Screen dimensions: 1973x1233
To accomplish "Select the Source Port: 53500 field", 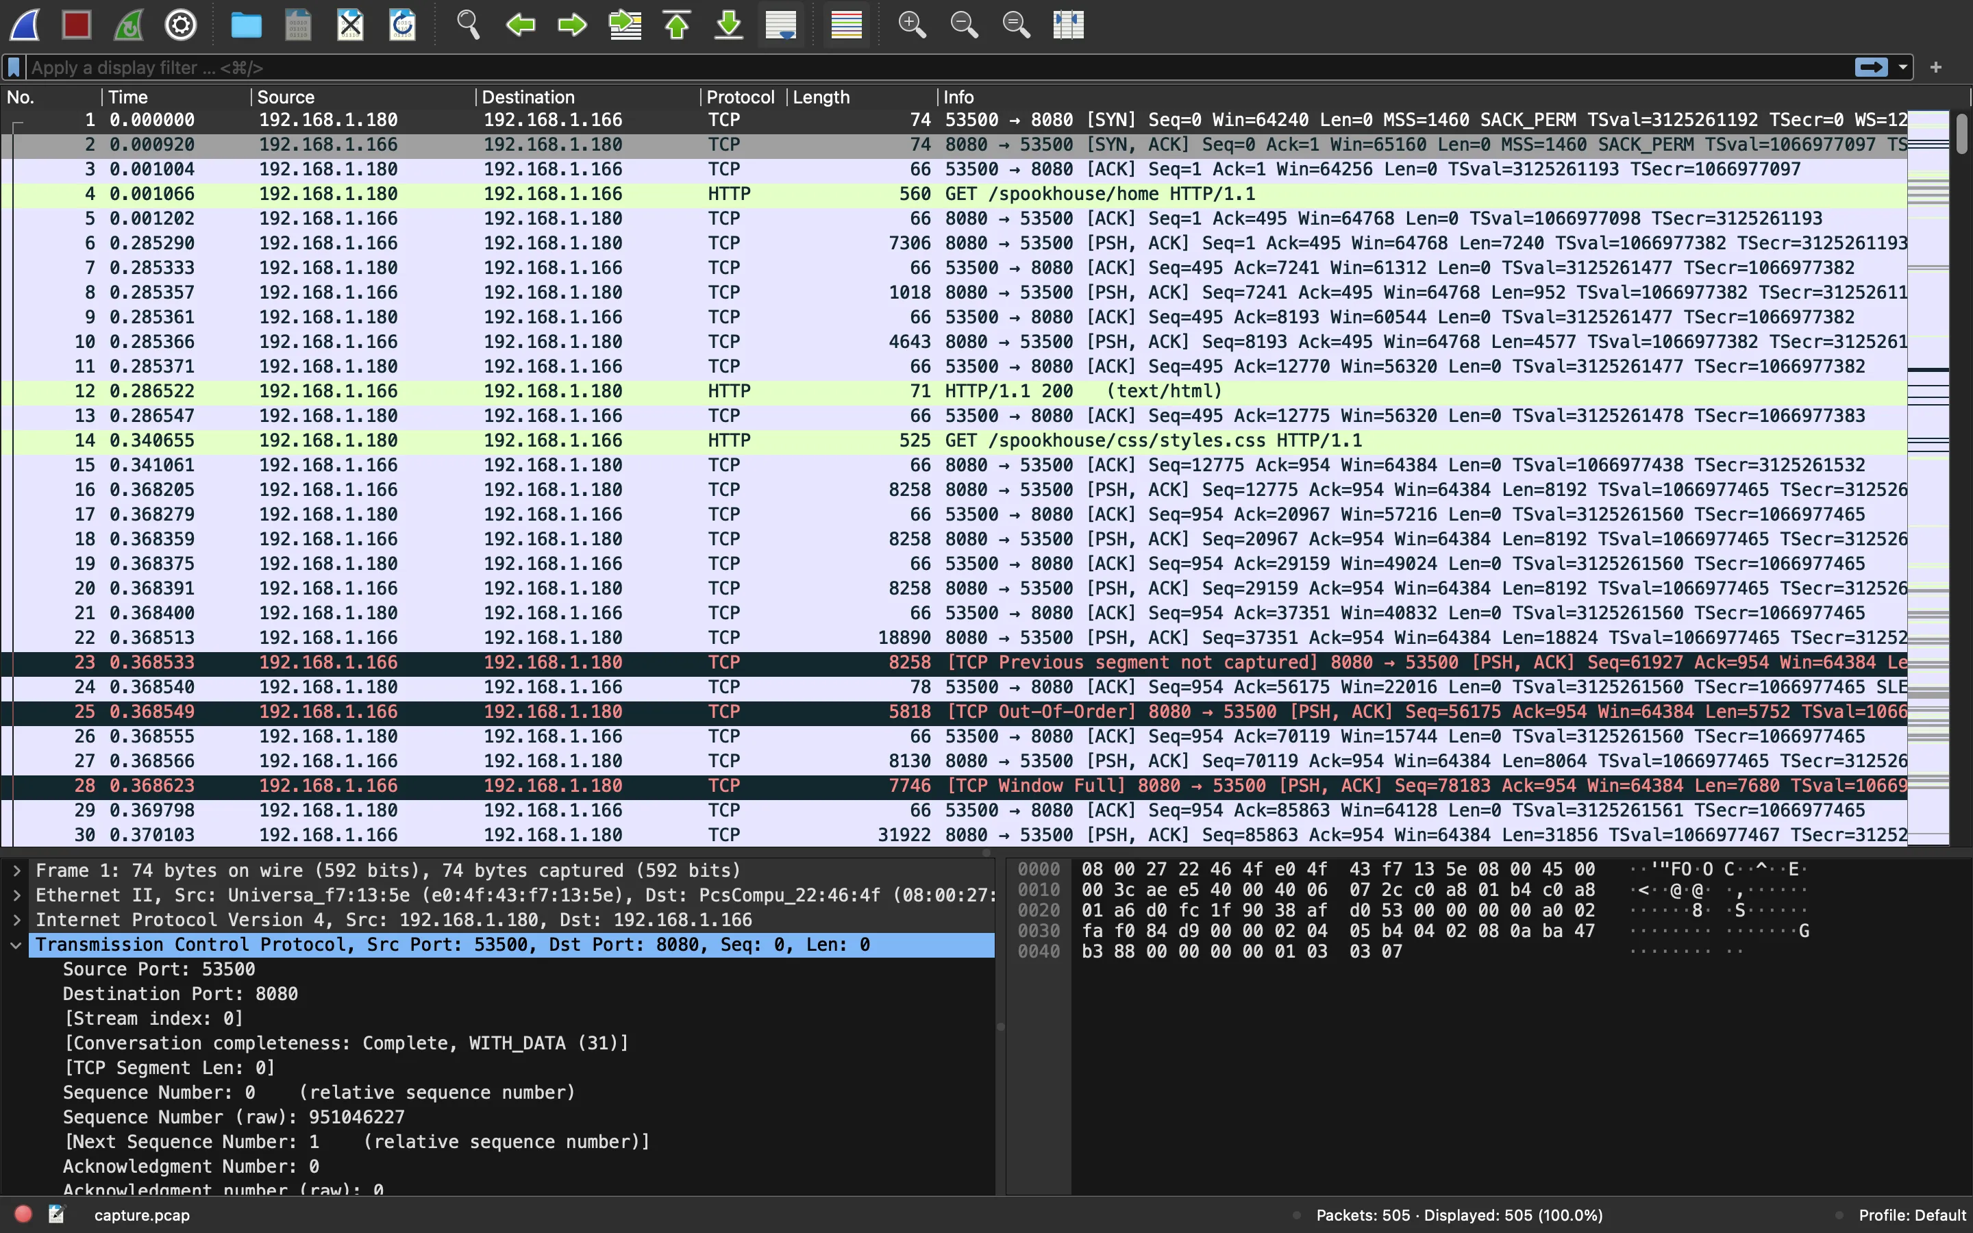I will point(159,969).
